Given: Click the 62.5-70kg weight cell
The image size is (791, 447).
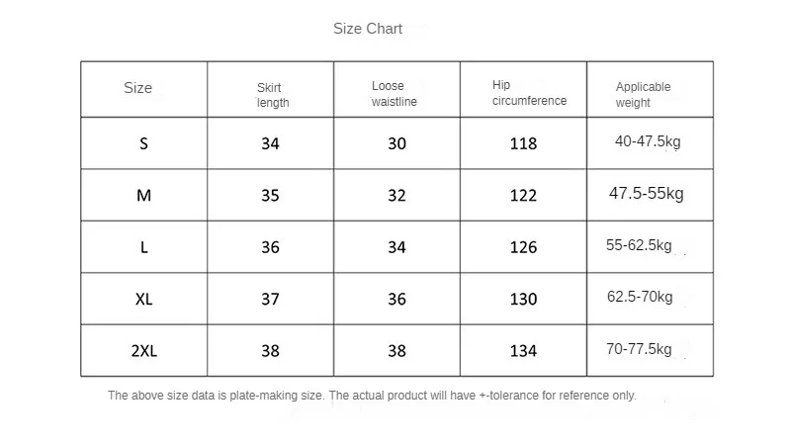Looking at the screenshot, I should click(x=640, y=297).
